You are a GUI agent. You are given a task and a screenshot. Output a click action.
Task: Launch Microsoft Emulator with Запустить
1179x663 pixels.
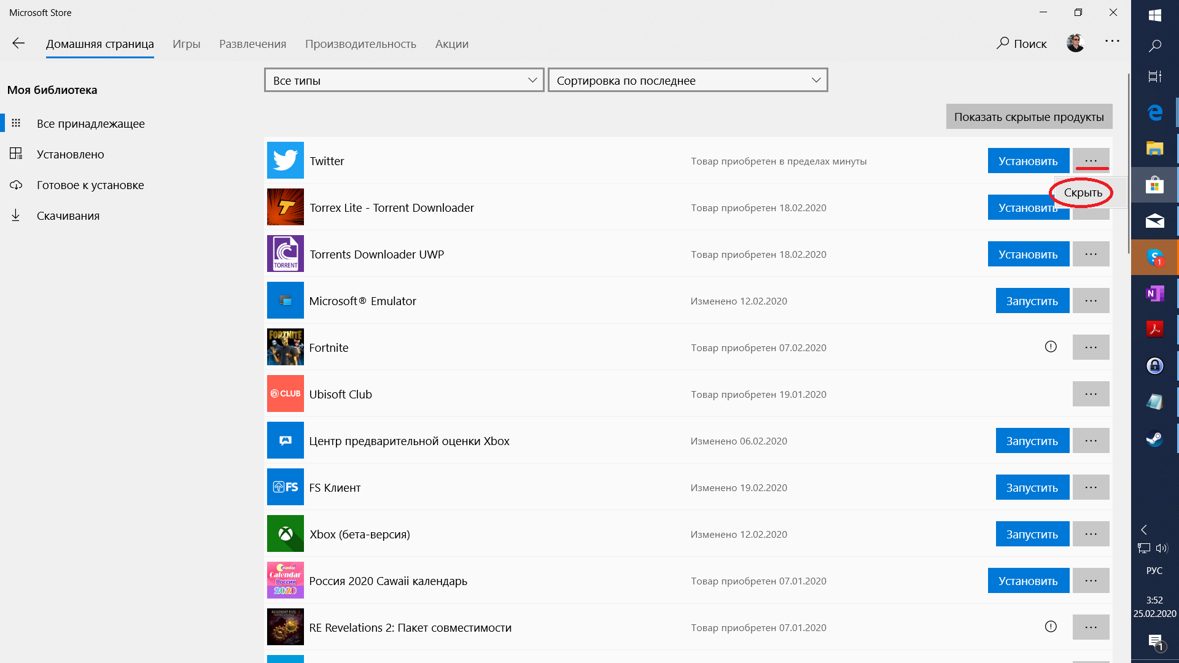coord(1032,301)
